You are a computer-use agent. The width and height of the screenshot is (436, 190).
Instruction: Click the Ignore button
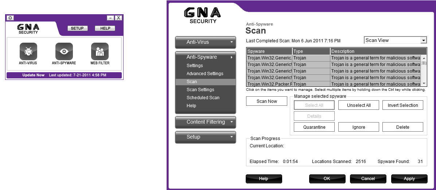point(359,127)
